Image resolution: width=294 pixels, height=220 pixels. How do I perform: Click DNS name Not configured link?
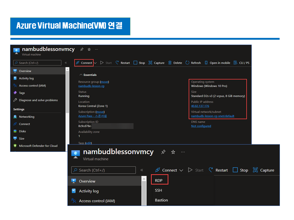(x=201, y=126)
